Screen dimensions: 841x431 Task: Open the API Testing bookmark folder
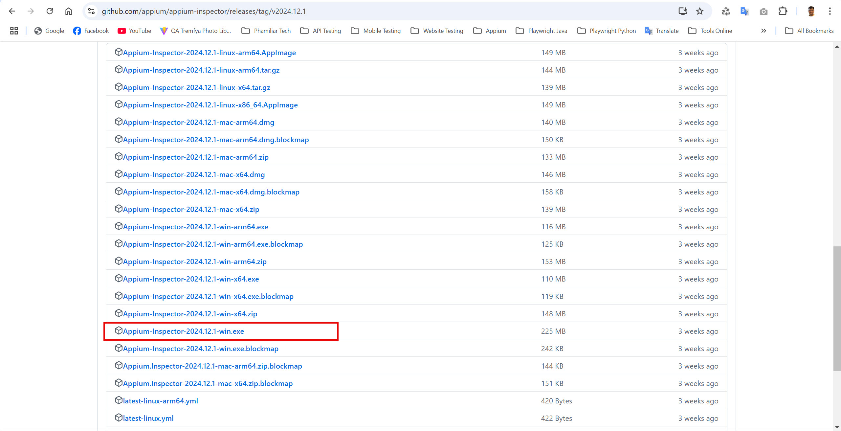pos(321,31)
